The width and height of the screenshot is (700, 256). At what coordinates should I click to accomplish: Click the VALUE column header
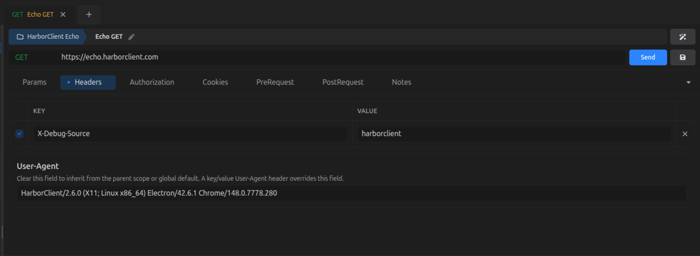tap(367, 111)
